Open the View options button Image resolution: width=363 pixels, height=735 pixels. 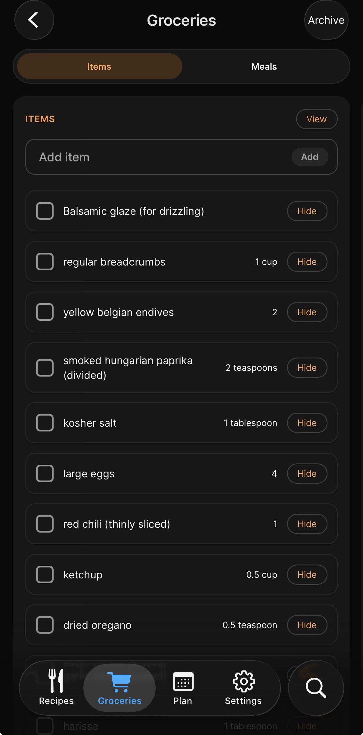317,119
